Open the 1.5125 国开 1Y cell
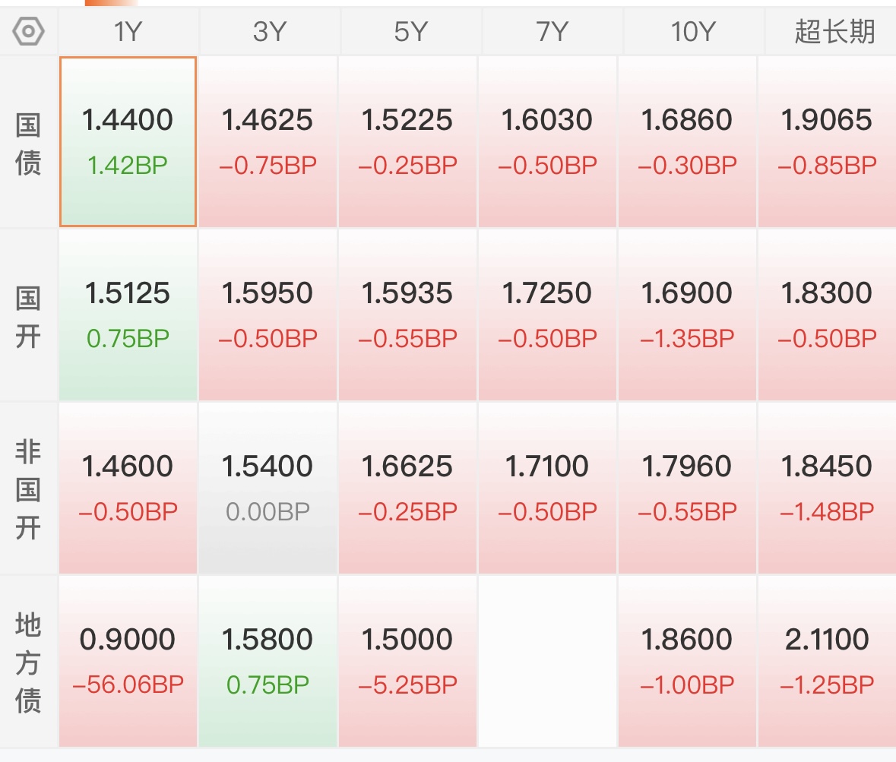The height and width of the screenshot is (762, 896). (x=128, y=315)
